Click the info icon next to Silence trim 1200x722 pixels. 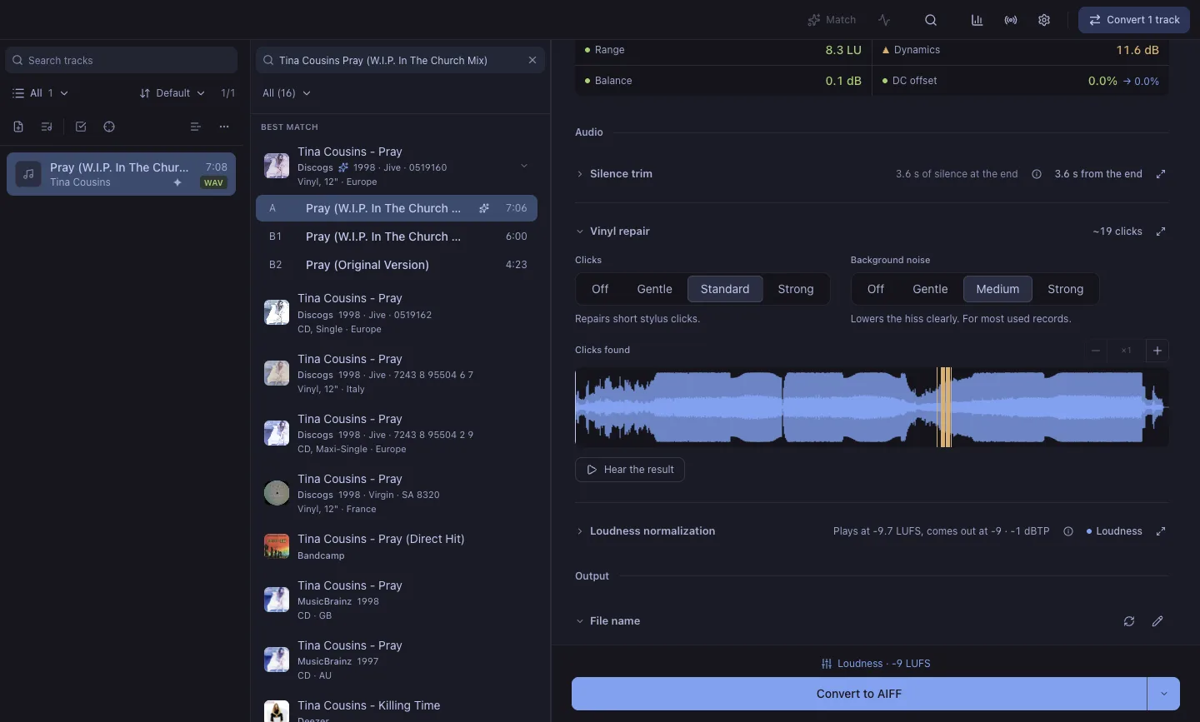click(x=1037, y=174)
